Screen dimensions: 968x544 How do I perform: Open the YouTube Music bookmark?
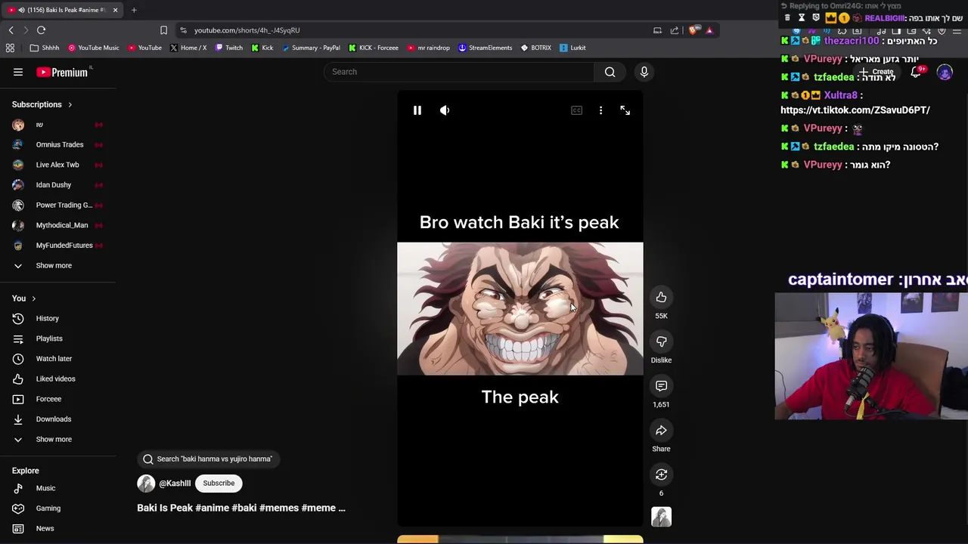tap(94, 48)
